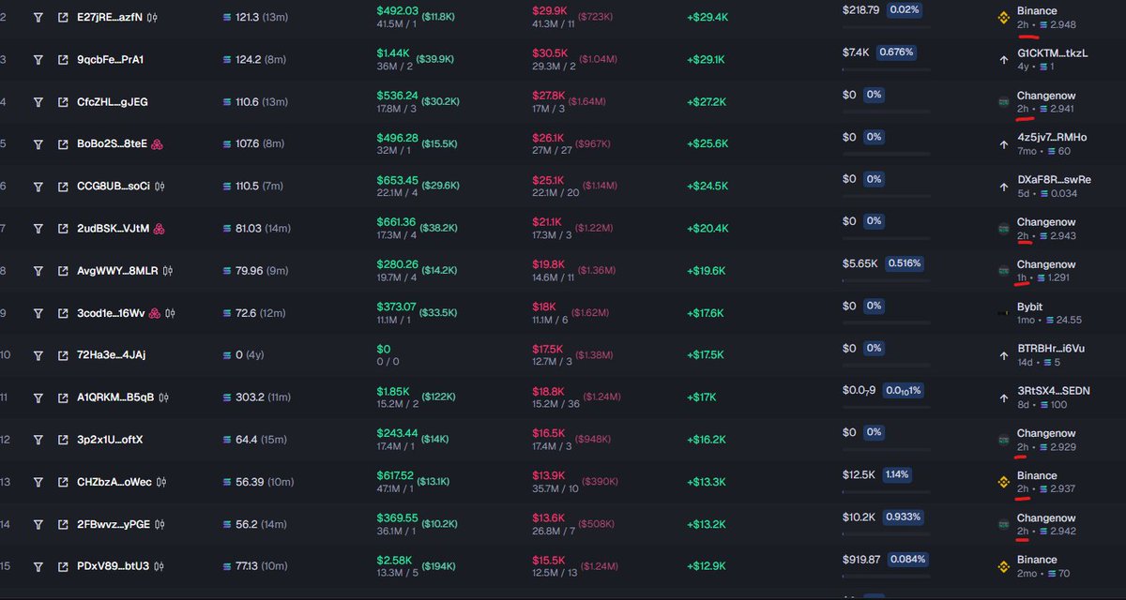Screen dimensions: 1126x600
Task: Click pink cluster icon beside BoBo2S...8teE
Action: (158, 144)
